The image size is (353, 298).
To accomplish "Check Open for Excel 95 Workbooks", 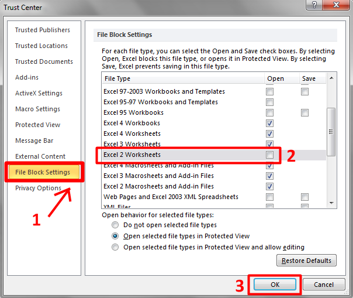I will coord(269,113).
